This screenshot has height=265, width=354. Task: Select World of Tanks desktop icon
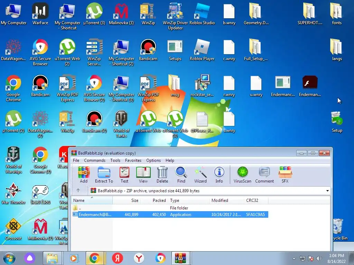click(121, 124)
